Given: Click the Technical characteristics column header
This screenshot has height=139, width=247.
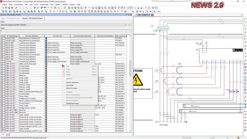Looking at the screenshot, I should coord(105,36).
